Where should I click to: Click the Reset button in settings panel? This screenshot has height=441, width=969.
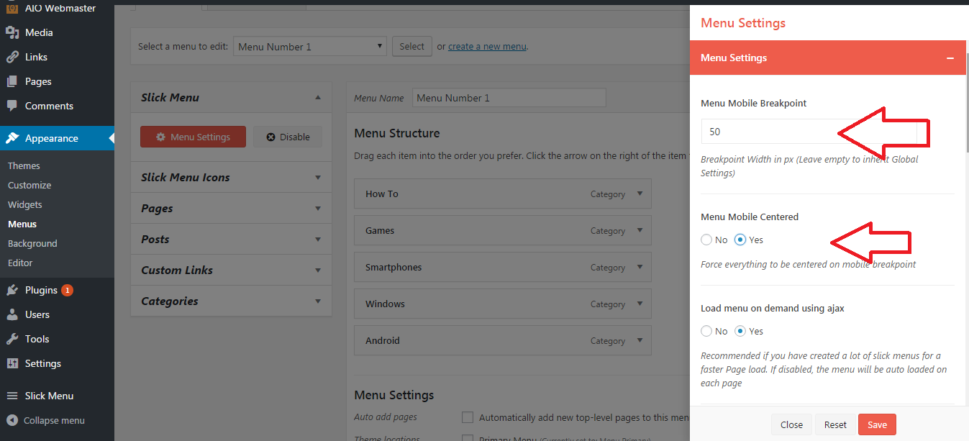[x=835, y=424]
